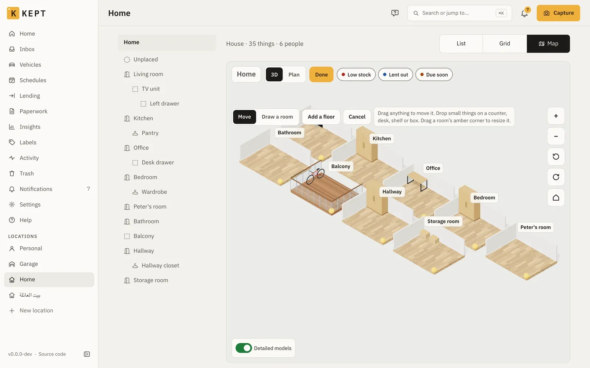The image size is (590, 368).
Task: Open the feedback chat icon
Action: click(x=395, y=13)
